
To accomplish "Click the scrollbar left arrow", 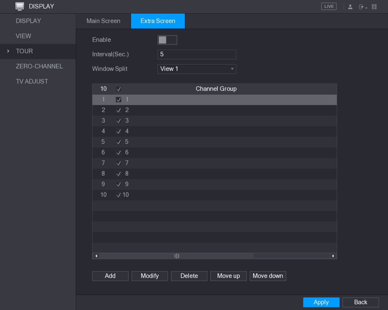I will click(96, 256).
